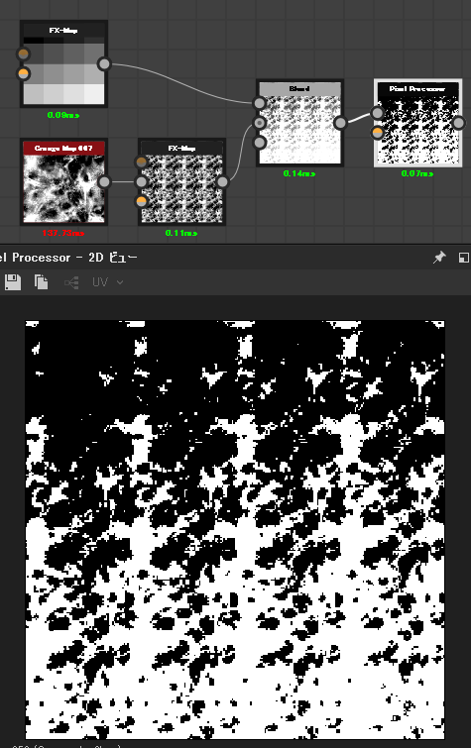Select the Pixel Processor node

418,123
